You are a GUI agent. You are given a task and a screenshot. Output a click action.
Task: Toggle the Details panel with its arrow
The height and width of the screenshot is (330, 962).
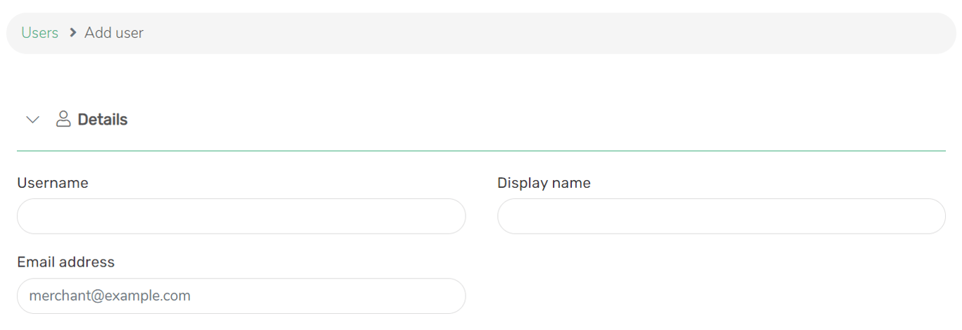click(x=32, y=120)
